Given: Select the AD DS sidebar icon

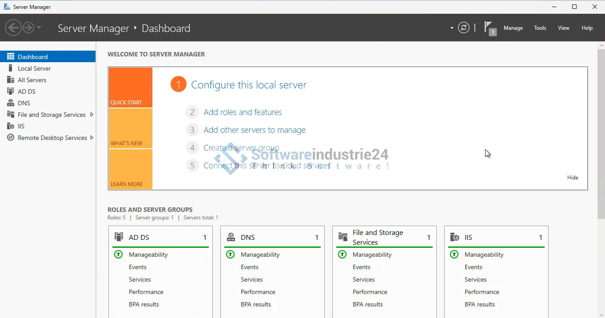Looking at the screenshot, I should pyautogui.click(x=11, y=91).
